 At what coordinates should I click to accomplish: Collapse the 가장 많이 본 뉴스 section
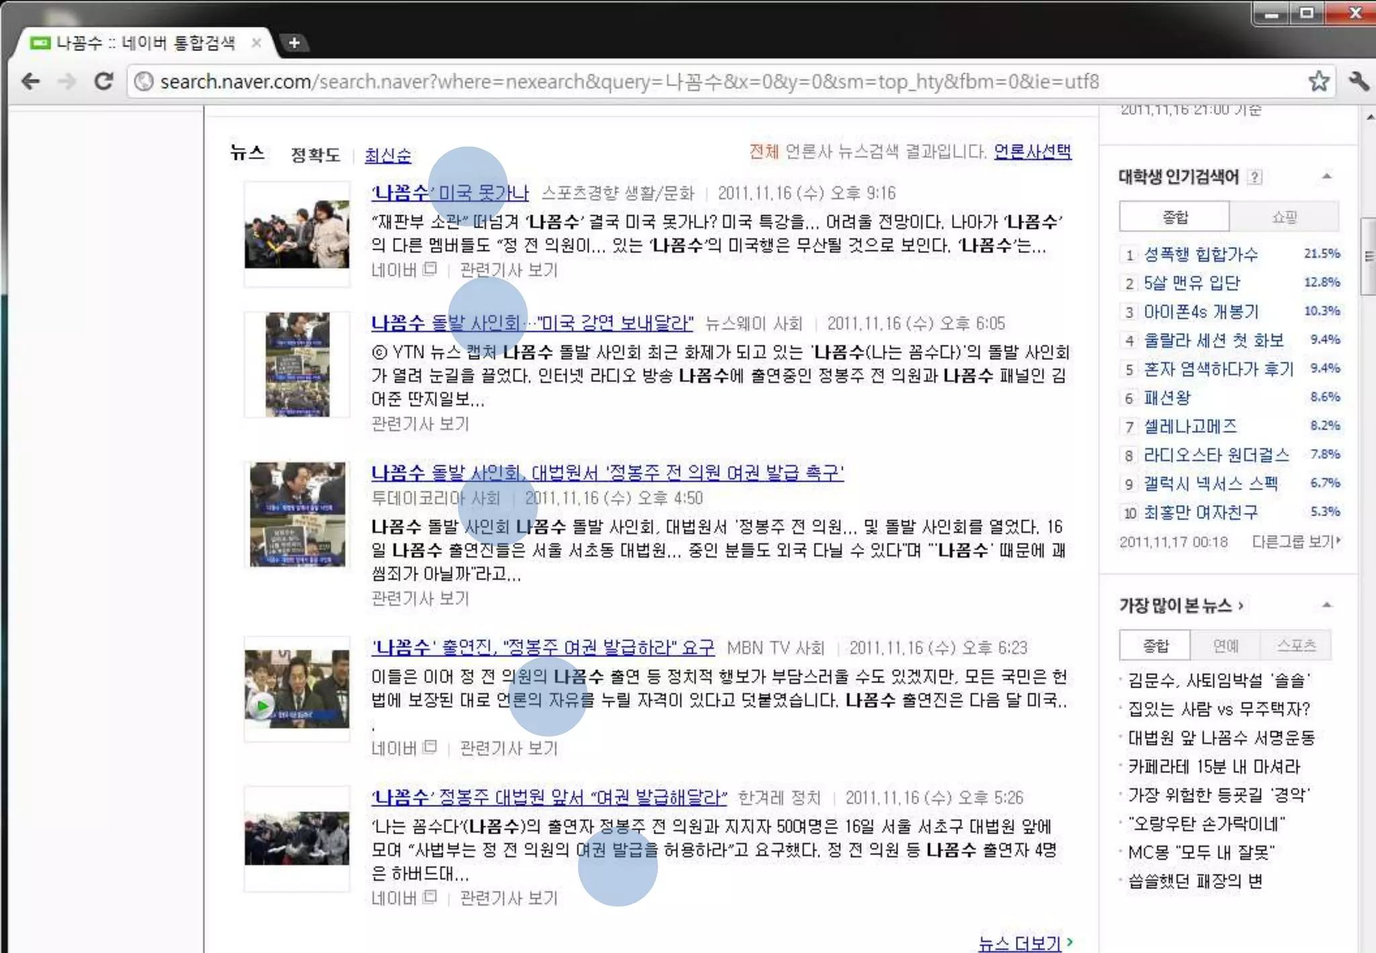pyautogui.click(x=1326, y=606)
